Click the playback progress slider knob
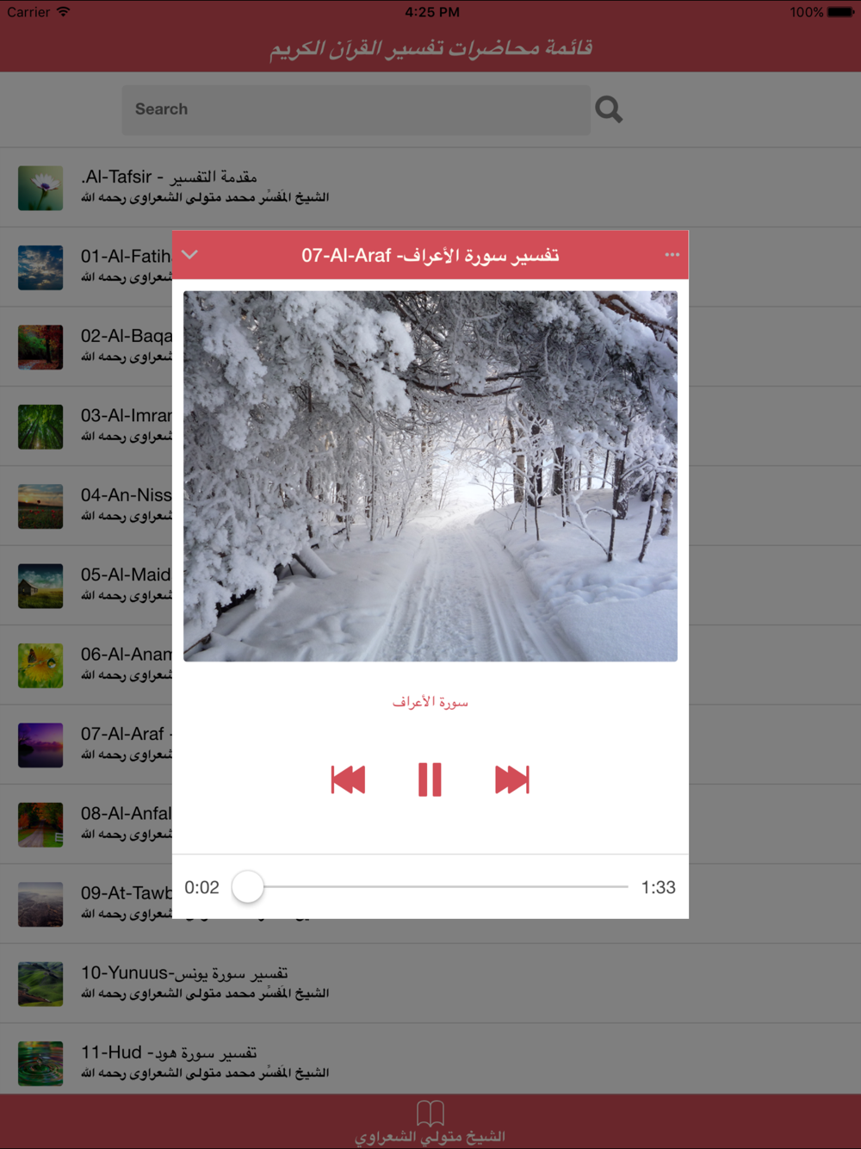861x1149 pixels. (248, 887)
